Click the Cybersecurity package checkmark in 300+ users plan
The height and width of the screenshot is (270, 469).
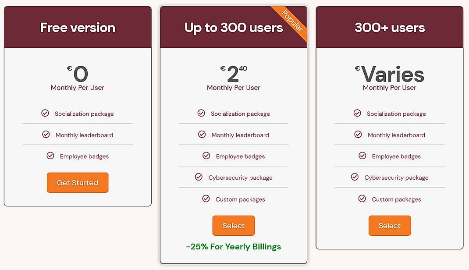354,177
